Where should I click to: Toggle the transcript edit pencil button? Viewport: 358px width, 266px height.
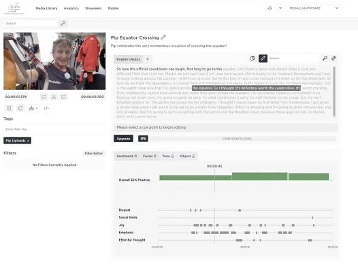(x=263, y=59)
